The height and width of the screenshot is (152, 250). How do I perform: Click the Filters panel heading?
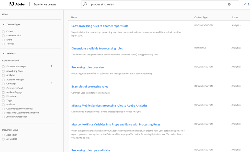pyautogui.click(x=5, y=14)
